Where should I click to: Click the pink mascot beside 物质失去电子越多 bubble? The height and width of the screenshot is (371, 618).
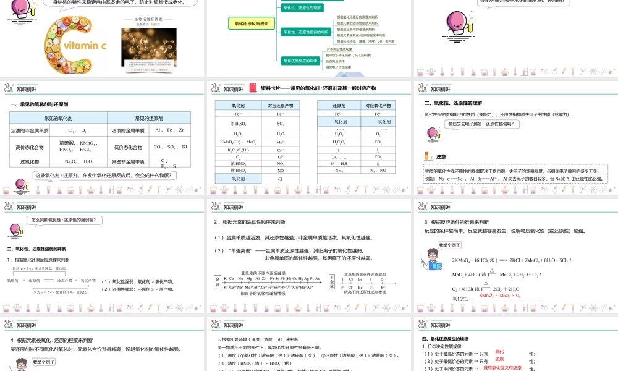click(434, 134)
